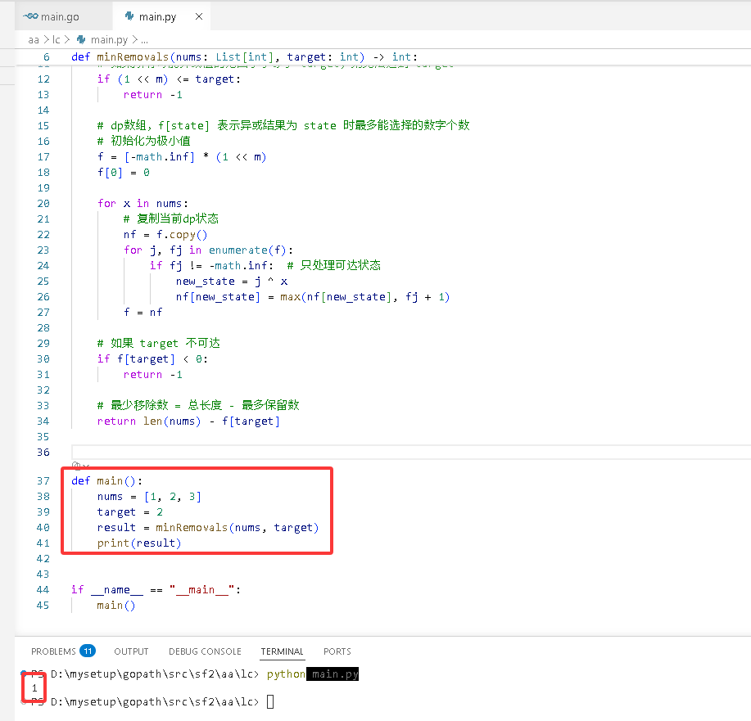Expand the 'aa' breadcrumb folder
Viewport: 751px width, 721px height.
(34, 40)
